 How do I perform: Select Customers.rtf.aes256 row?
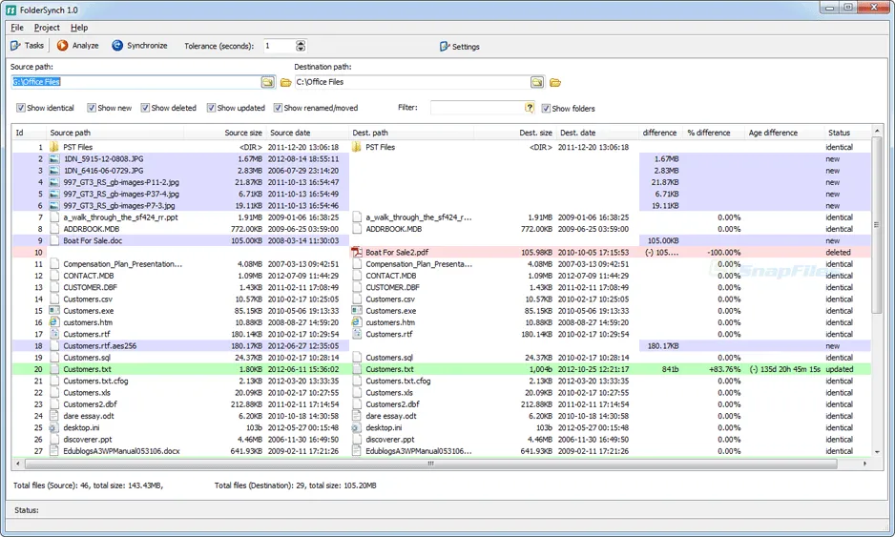tap(441, 346)
